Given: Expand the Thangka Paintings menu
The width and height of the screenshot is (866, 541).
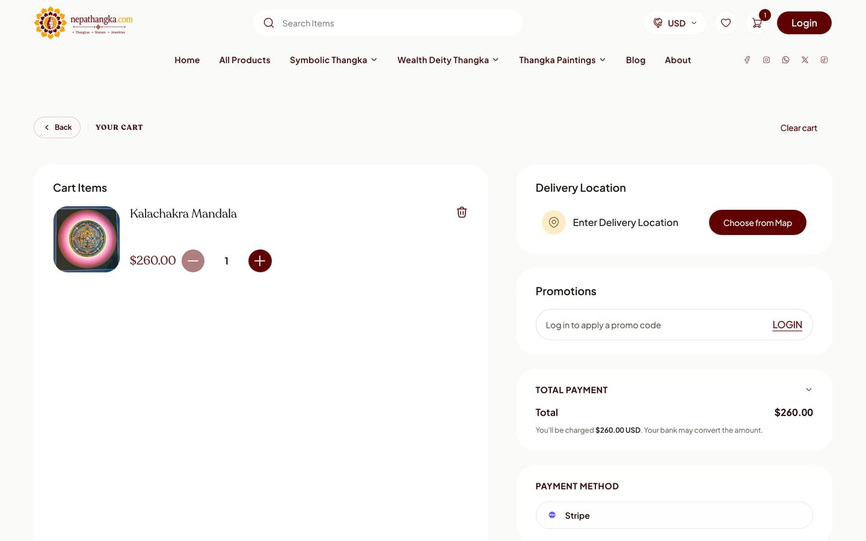Looking at the screenshot, I should point(562,60).
